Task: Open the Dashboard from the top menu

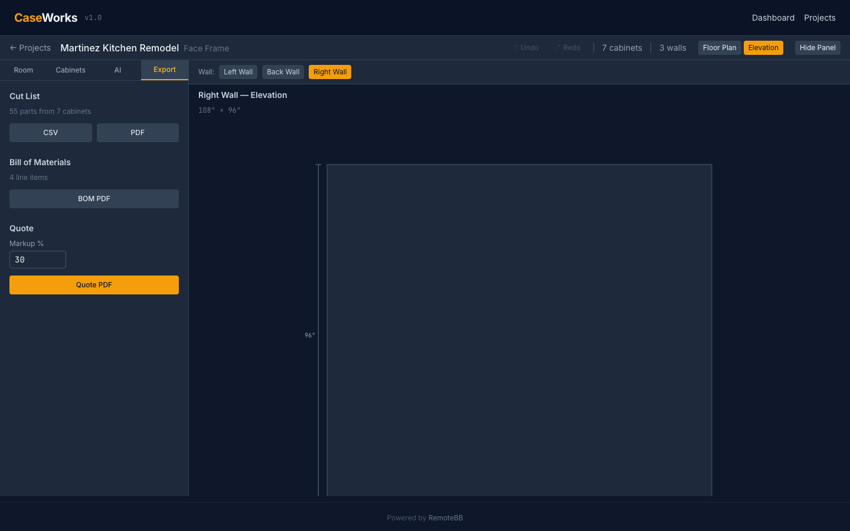Action: point(773,18)
